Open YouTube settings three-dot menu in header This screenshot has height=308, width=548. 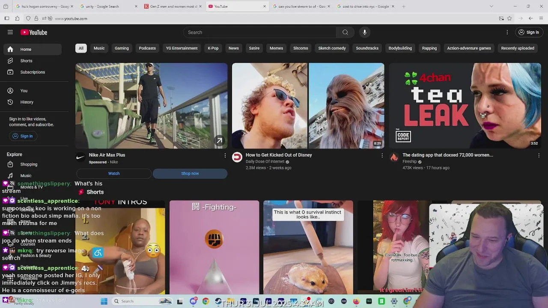pos(507,32)
